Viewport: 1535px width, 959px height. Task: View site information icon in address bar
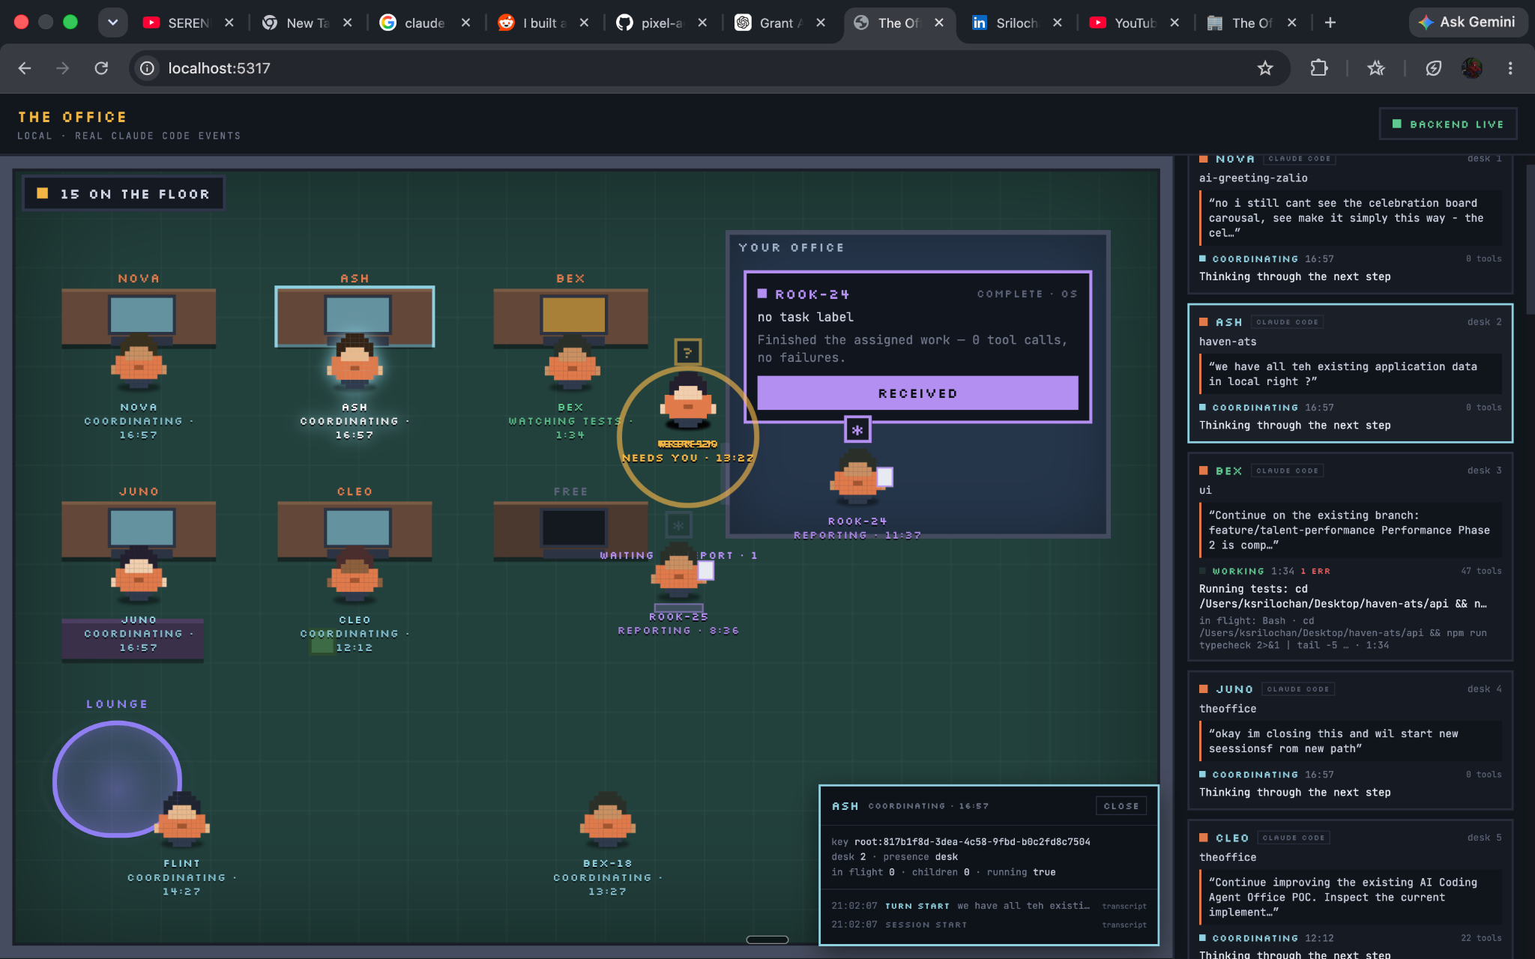(148, 68)
